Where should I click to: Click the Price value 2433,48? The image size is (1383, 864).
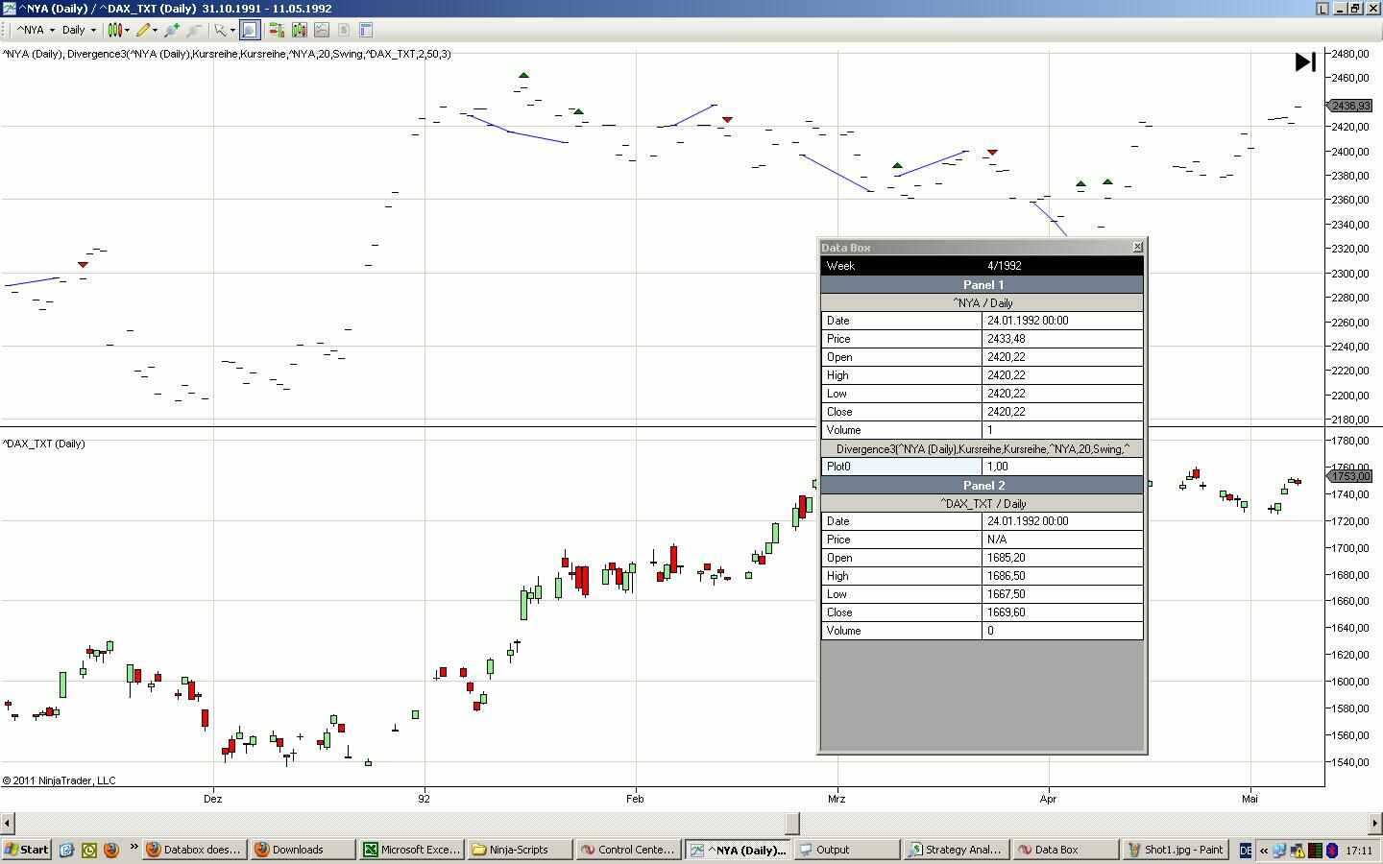1063,339
